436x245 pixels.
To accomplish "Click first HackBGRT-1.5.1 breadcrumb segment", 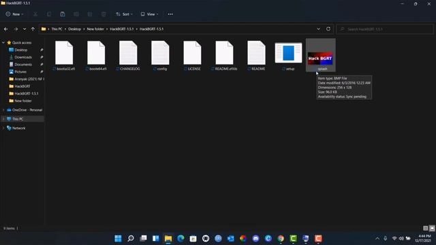I will [121, 29].
